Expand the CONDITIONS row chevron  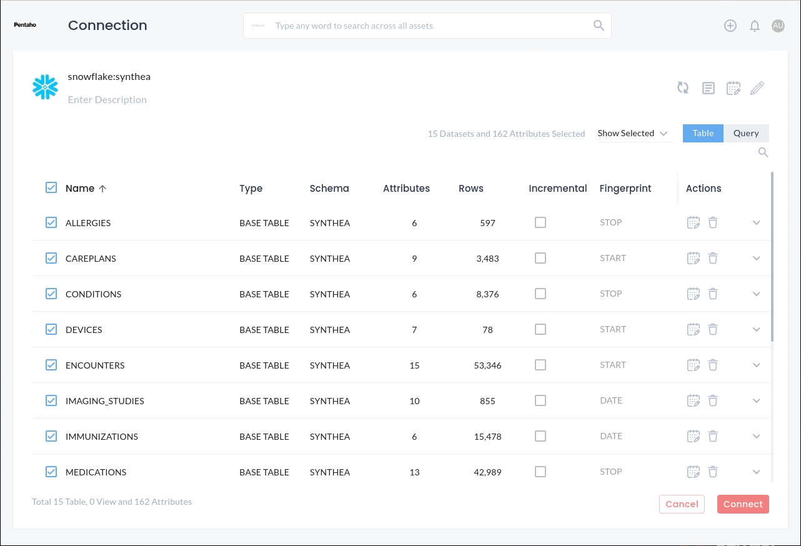pyautogui.click(x=756, y=294)
